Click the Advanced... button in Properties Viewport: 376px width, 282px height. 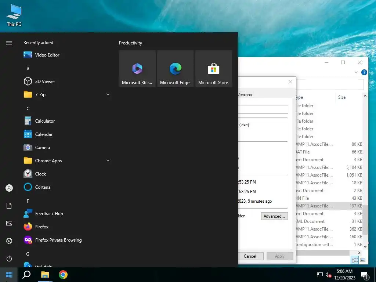274,216
